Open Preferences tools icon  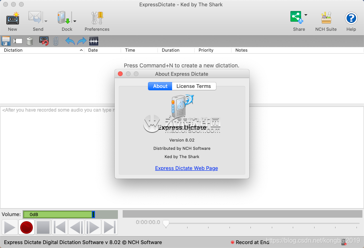pyautogui.click(x=97, y=18)
